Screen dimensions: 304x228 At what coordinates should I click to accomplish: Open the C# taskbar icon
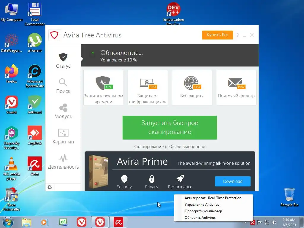63,222
